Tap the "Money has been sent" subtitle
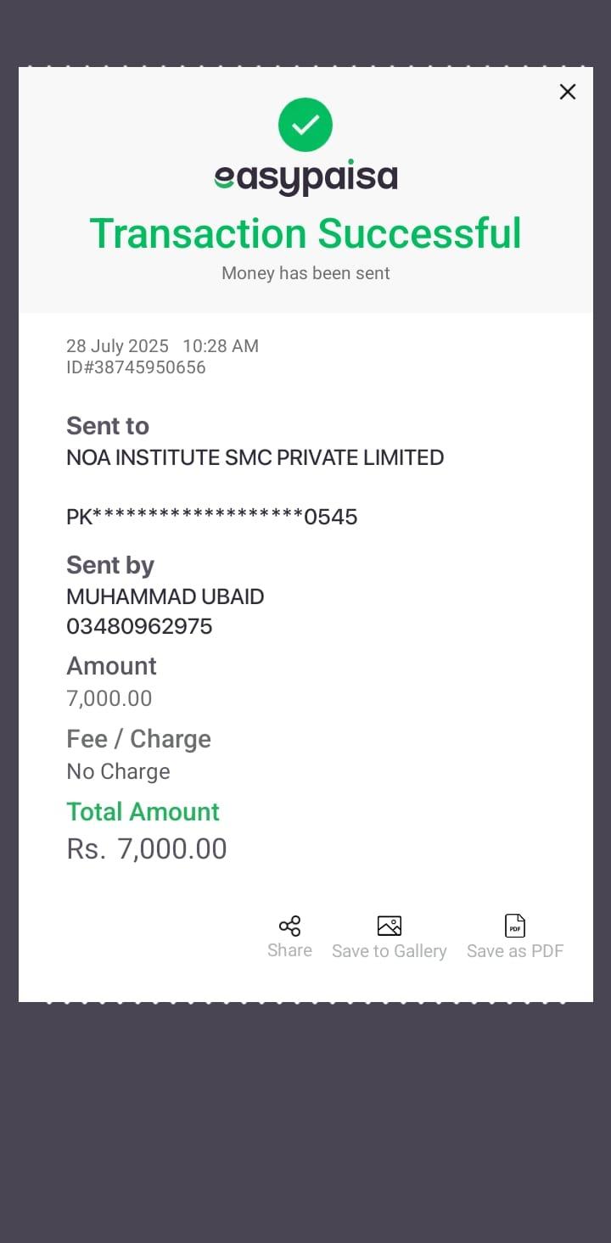 305,273
